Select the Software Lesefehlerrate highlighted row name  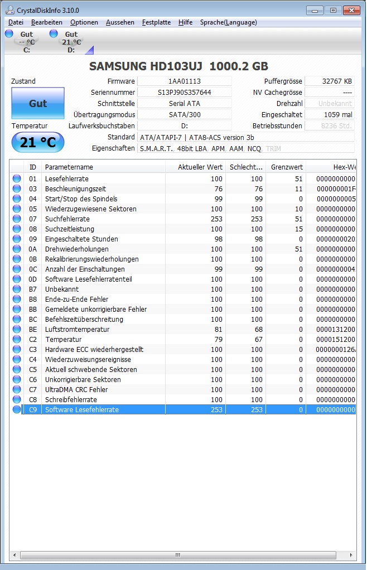pos(82,409)
